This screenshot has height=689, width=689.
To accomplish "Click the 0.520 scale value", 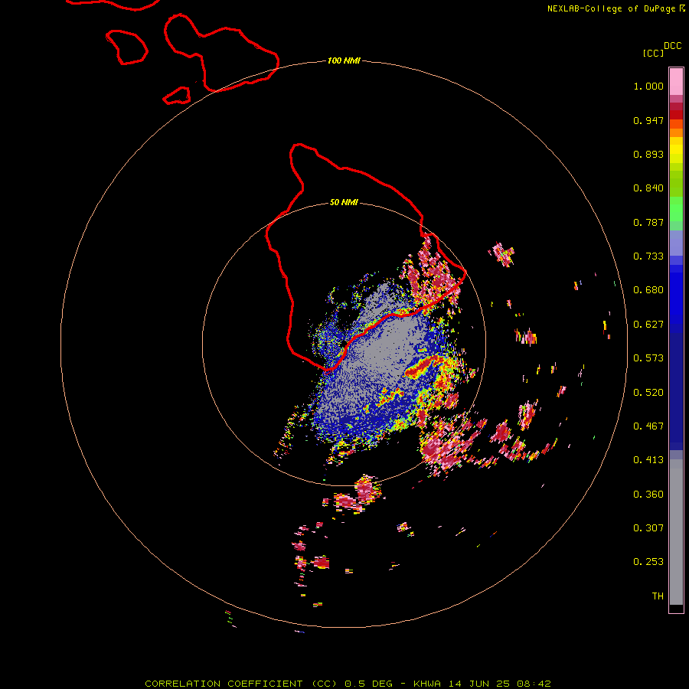I will point(648,393).
